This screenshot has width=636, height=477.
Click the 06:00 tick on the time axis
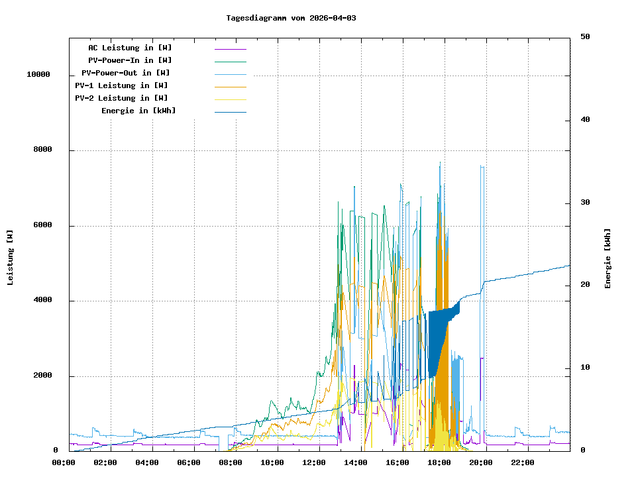tap(189, 462)
